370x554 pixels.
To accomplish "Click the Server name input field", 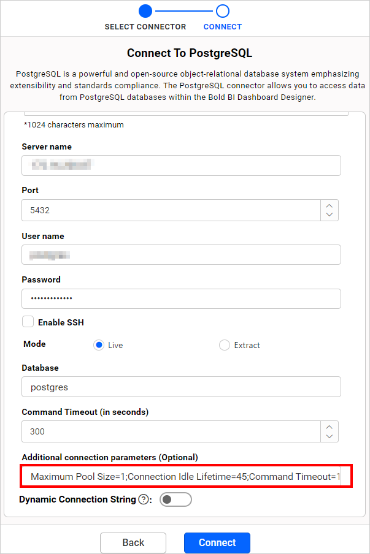I will coord(181,165).
